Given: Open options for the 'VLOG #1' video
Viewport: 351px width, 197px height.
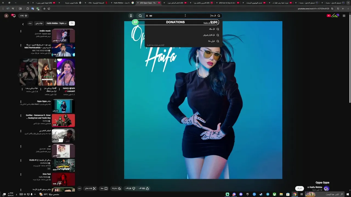Looking at the screenshot, I should coord(21,160).
